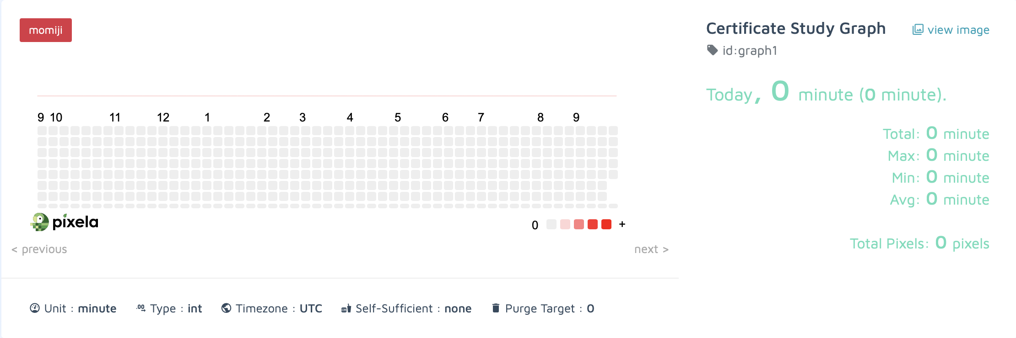Click the Unit gauge icon

tap(35, 308)
